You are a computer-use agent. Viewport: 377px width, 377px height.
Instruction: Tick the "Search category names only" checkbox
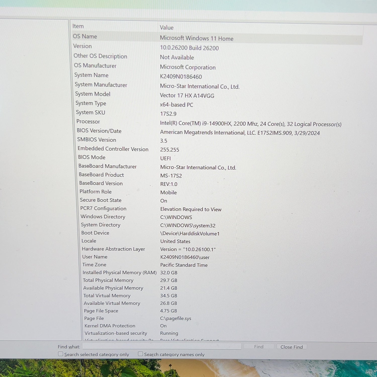140,354
